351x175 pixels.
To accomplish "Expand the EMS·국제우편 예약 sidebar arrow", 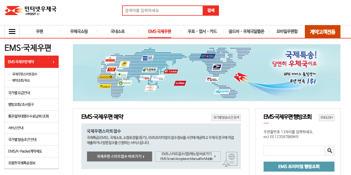I will pyautogui.click(x=54, y=62).
